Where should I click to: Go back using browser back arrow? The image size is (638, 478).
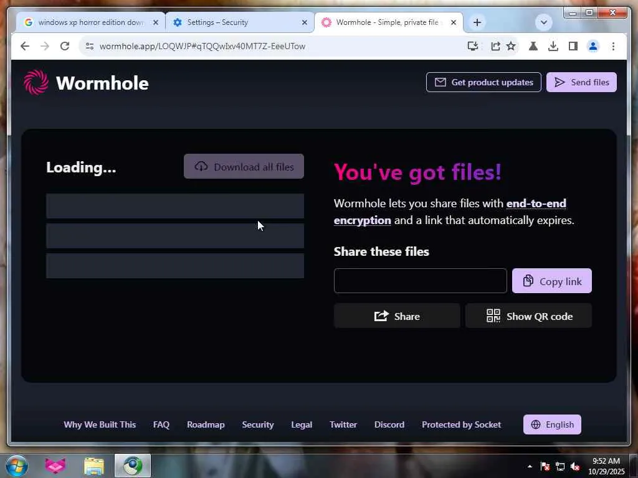click(25, 46)
